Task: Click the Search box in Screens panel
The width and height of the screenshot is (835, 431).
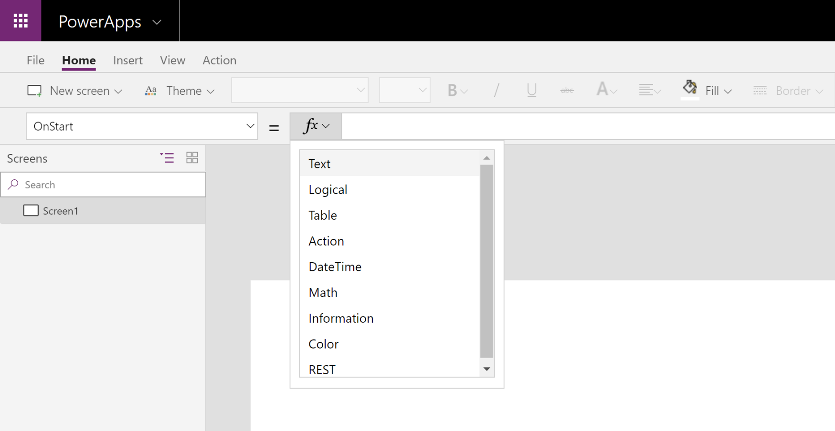Action: [x=110, y=185]
